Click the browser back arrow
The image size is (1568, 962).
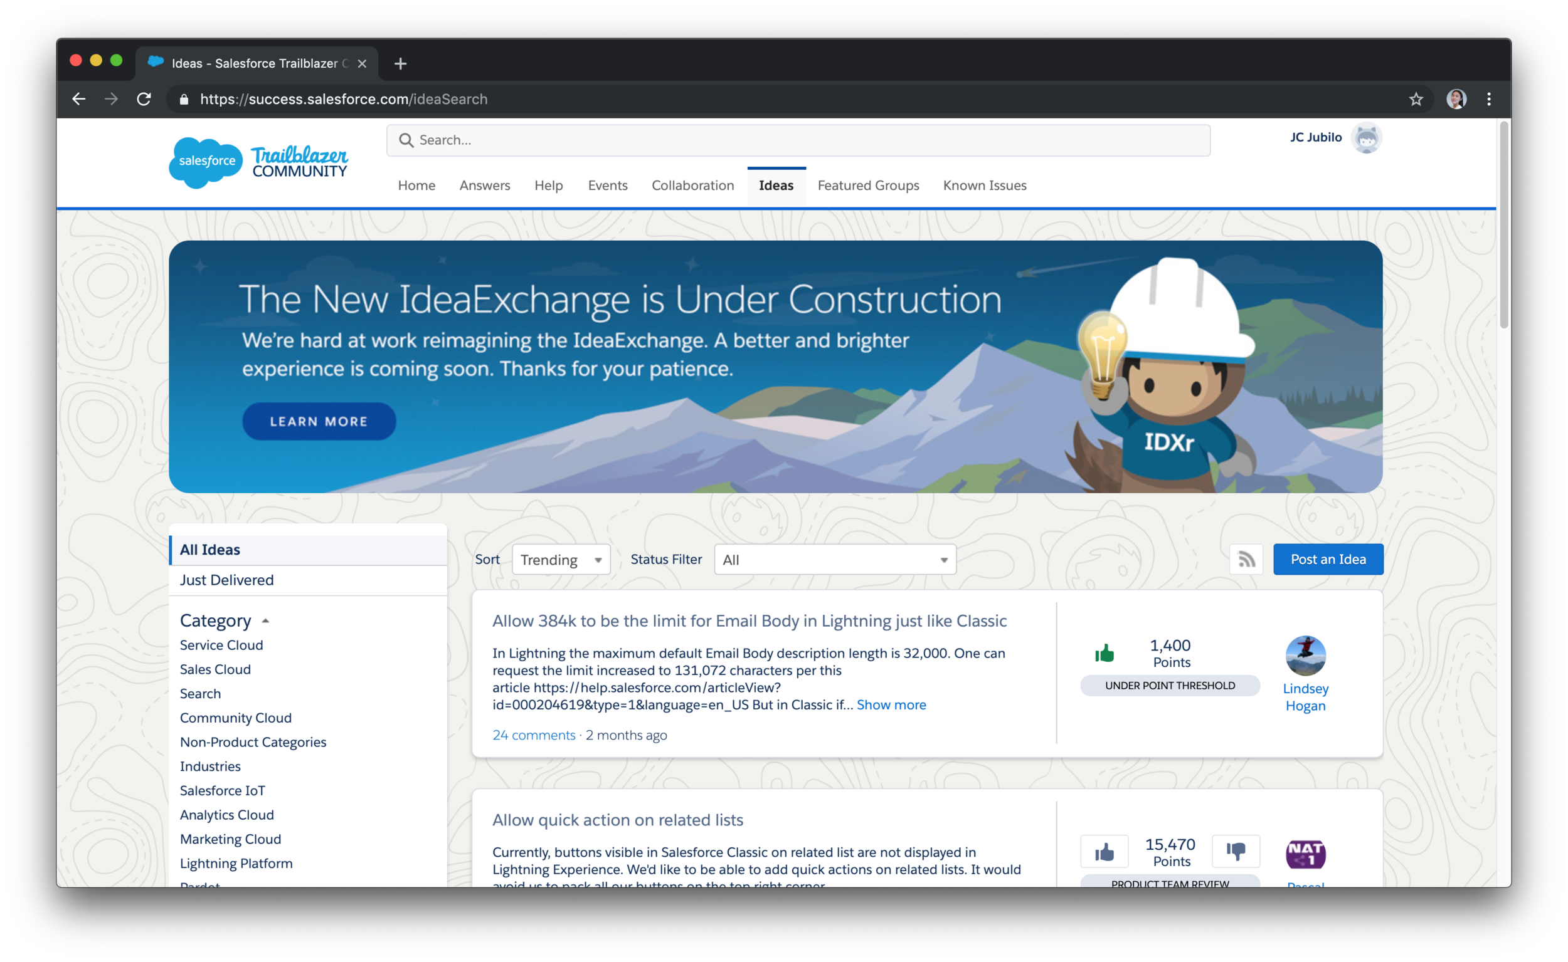(79, 99)
